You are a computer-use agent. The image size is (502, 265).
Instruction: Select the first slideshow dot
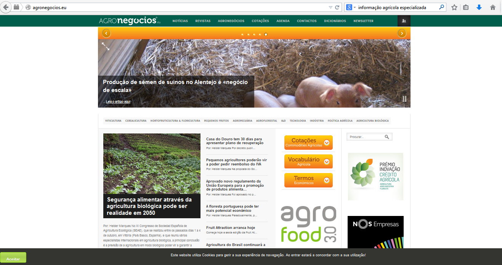point(242,35)
